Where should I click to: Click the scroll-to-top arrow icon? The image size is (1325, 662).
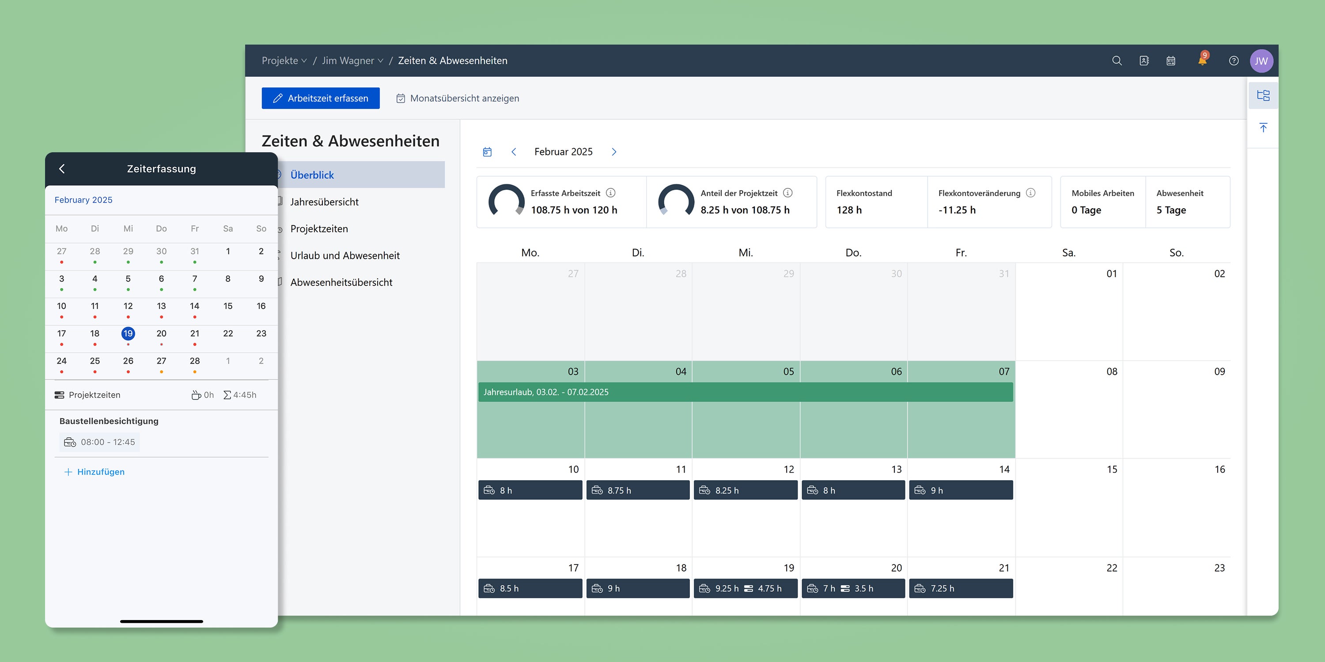click(x=1263, y=128)
